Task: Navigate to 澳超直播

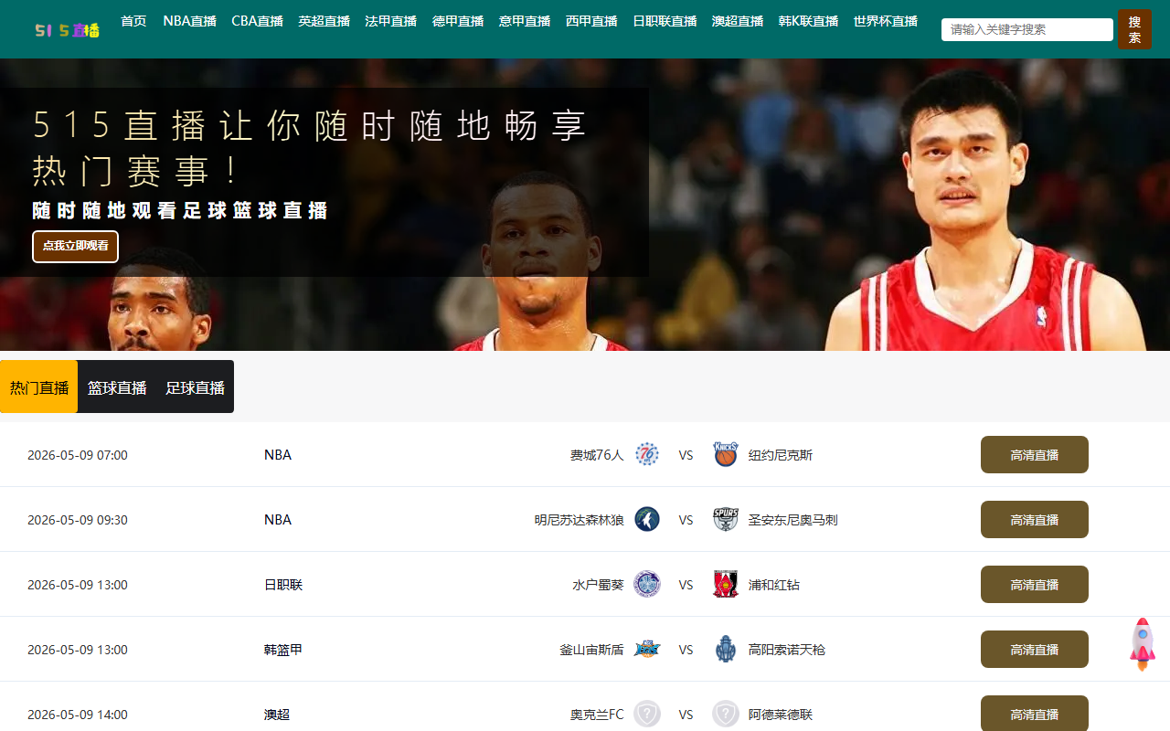Action: click(x=738, y=21)
